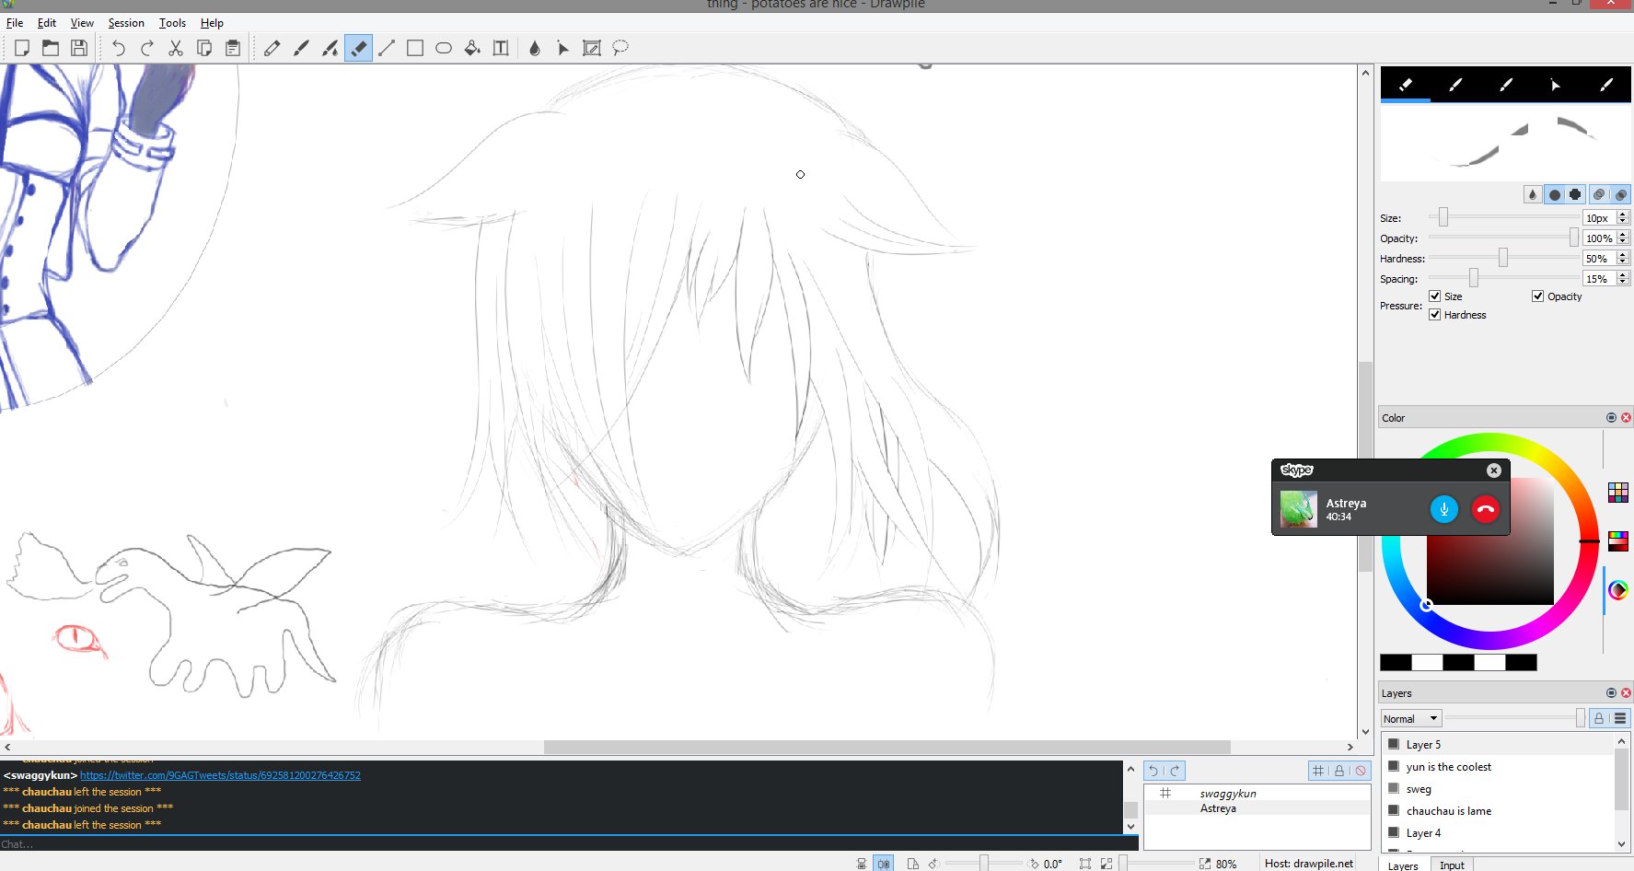Select the Color Picker droplet tool
The image size is (1634, 871).
(535, 48)
